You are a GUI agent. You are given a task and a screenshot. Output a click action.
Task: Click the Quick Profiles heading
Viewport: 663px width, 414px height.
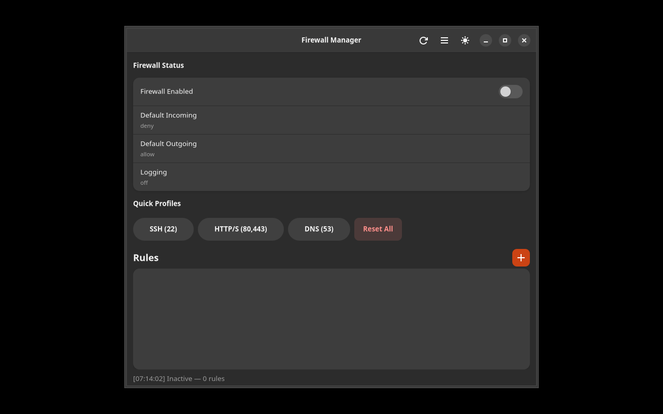157,203
